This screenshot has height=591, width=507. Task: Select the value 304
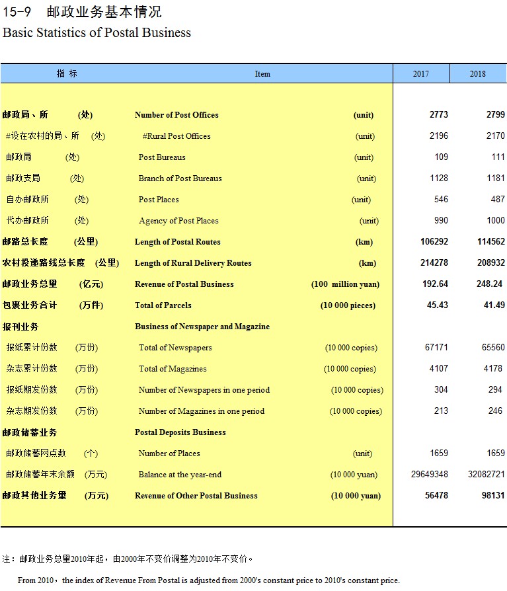click(x=441, y=389)
